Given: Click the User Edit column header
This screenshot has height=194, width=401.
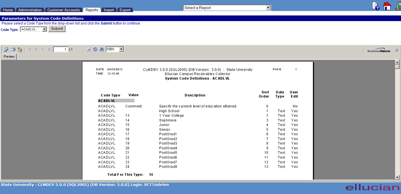Looking at the screenshot, I should (294, 94).
